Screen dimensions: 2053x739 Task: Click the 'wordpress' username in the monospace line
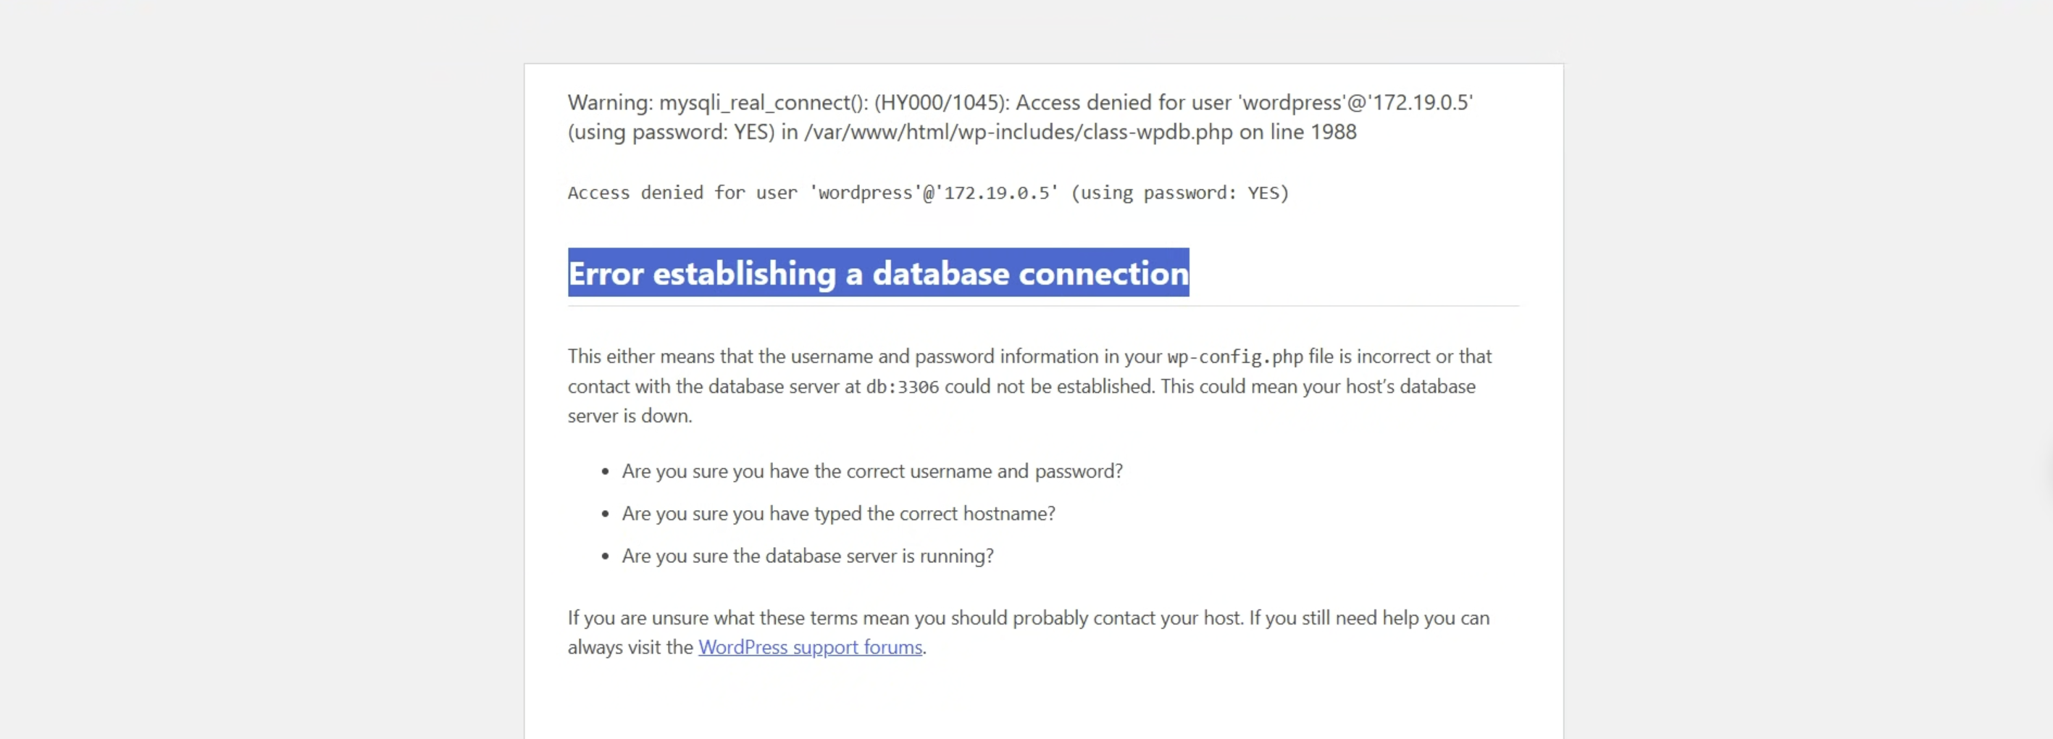[866, 193]
